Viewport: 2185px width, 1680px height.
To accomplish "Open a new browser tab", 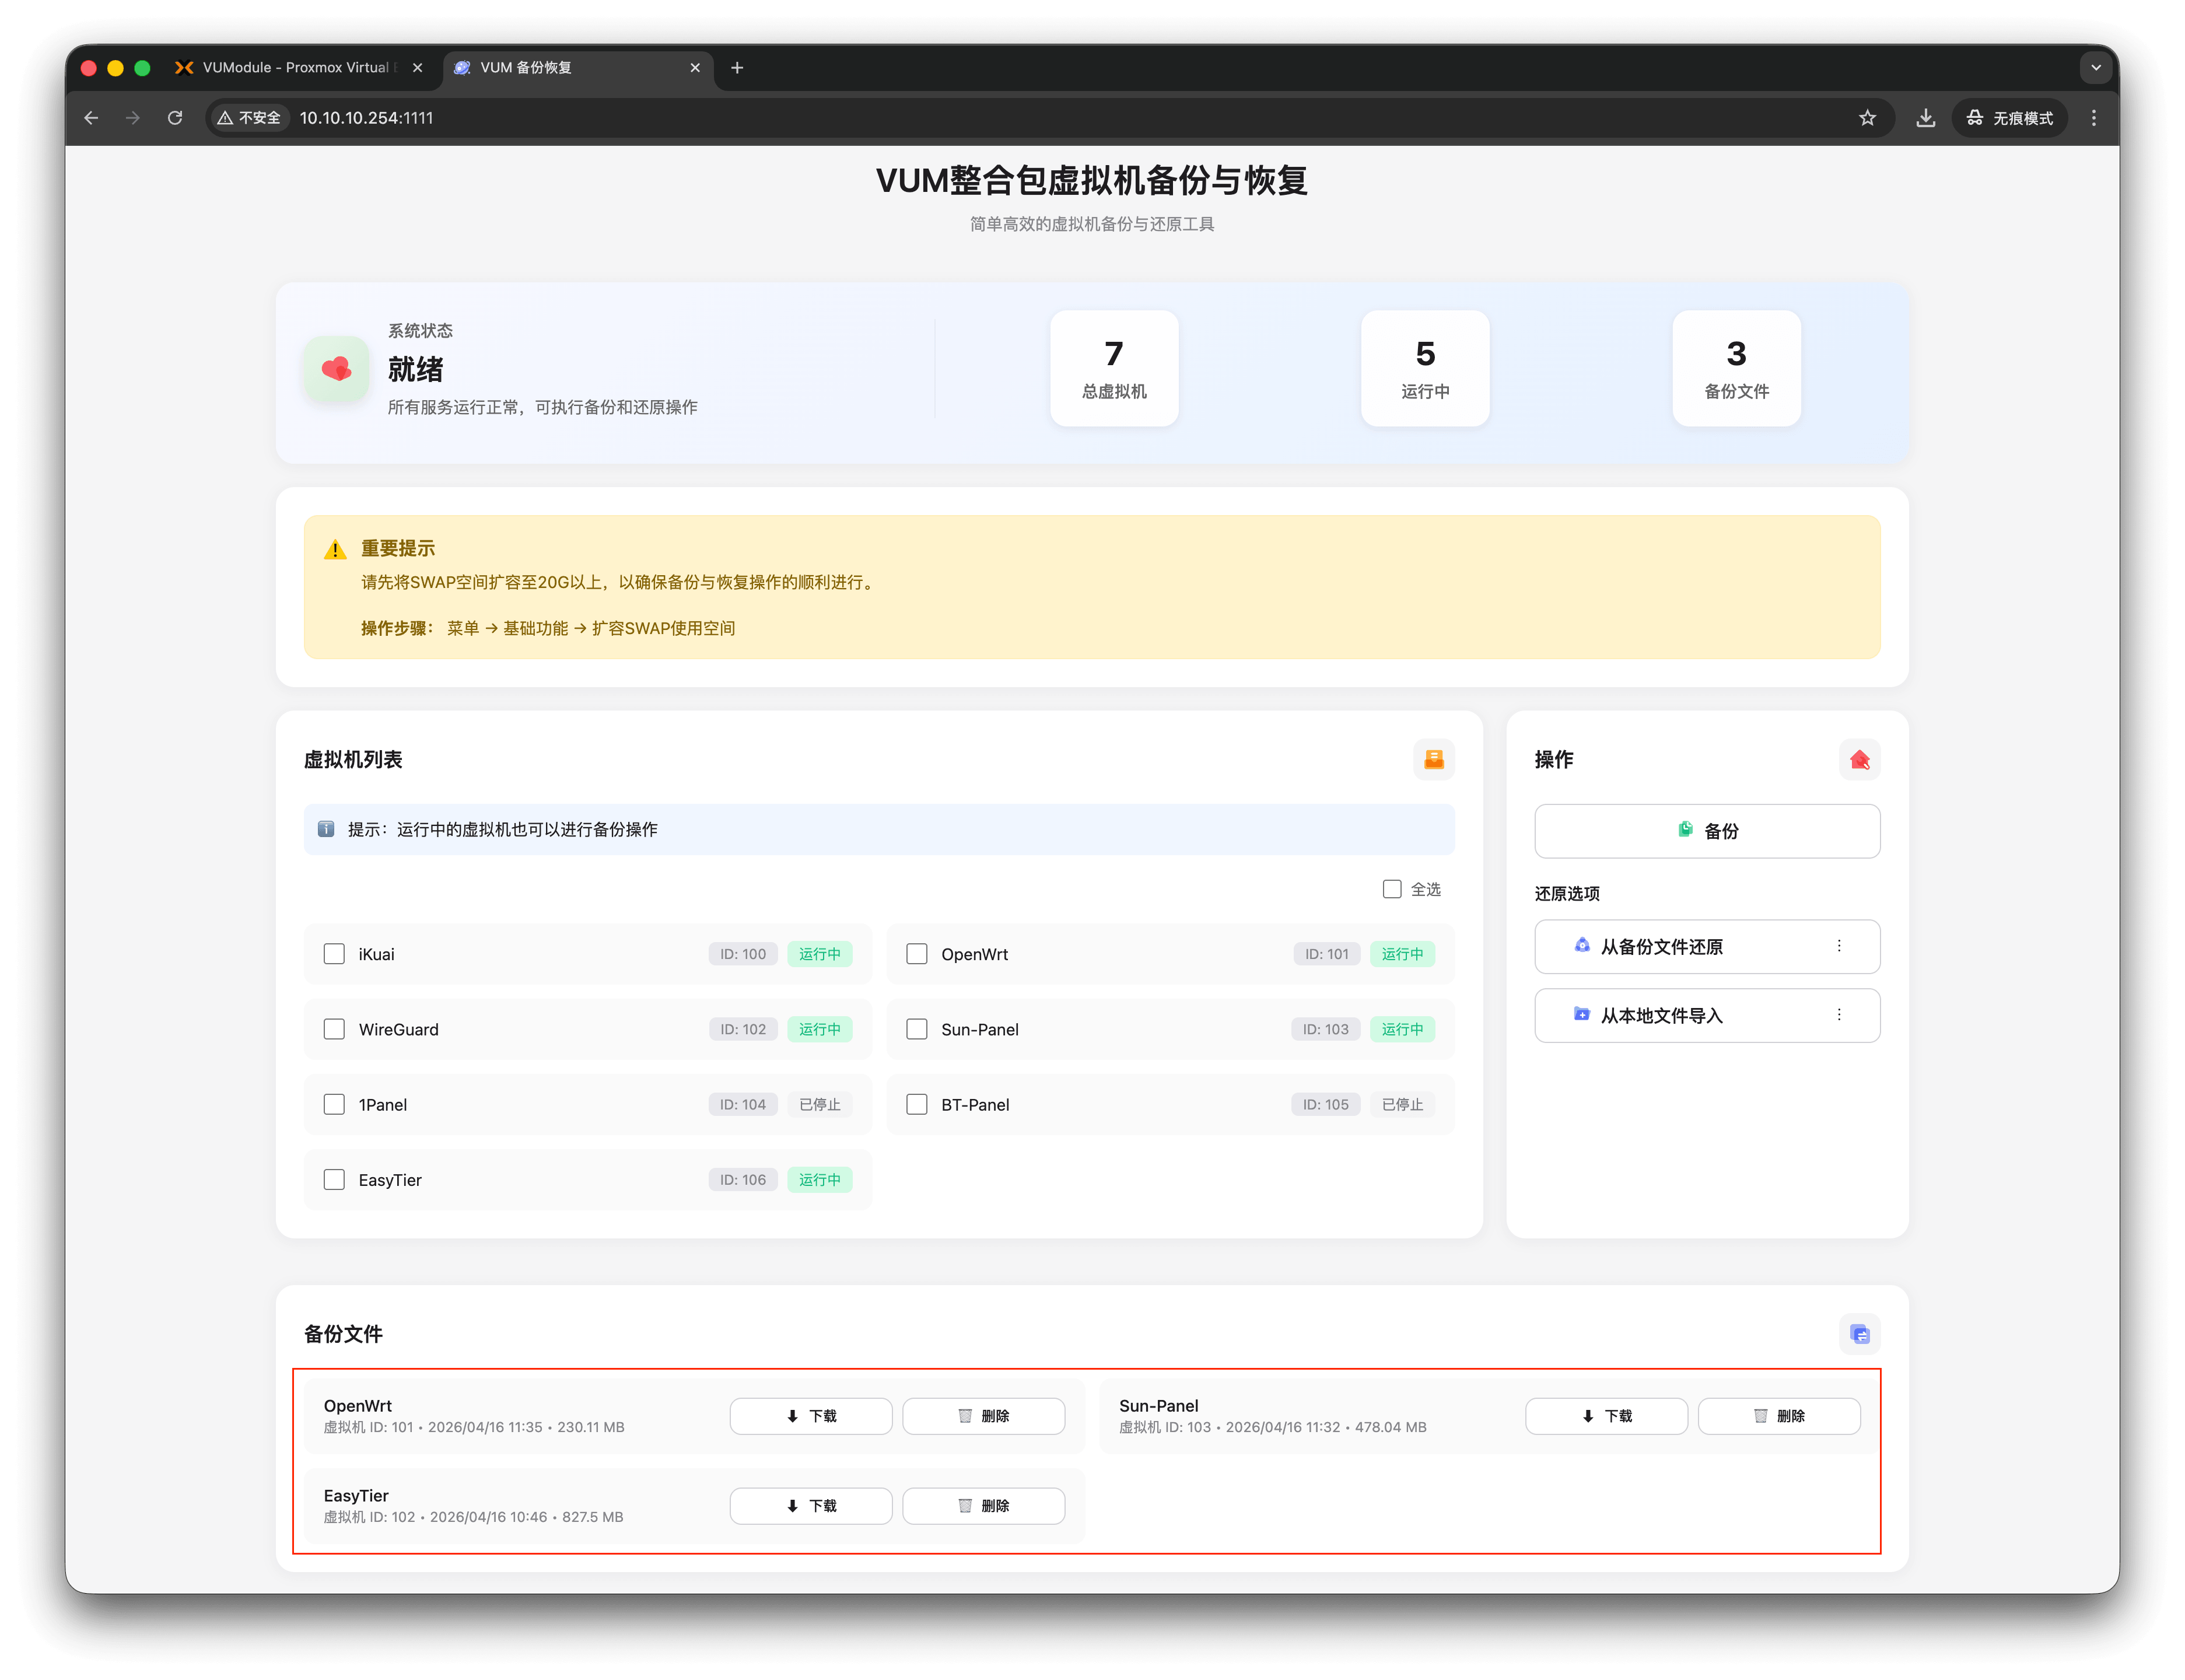I will coord(737,68).
